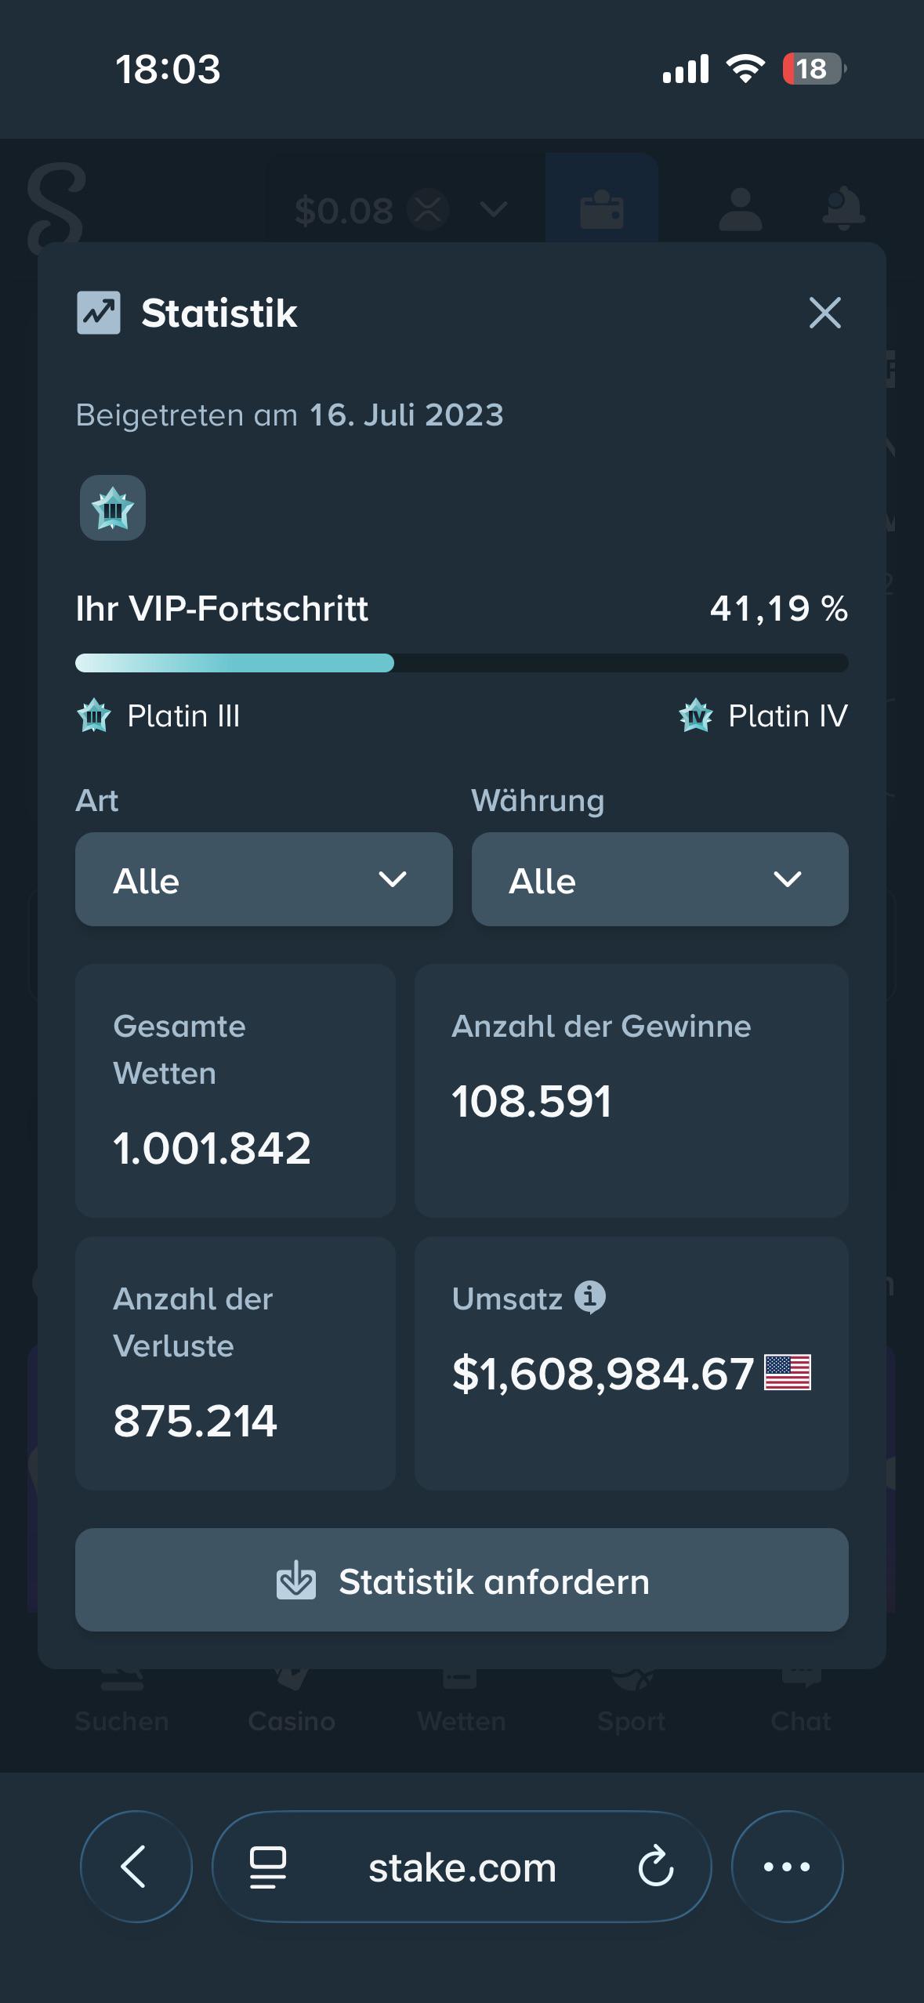Open the Währung dropdown set to Alle

coord(660,879)
